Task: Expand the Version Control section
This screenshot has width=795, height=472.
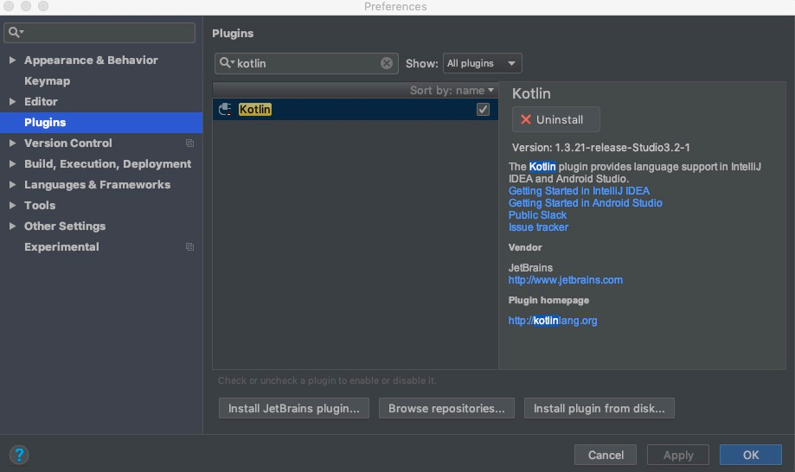Action: (12, 144)
